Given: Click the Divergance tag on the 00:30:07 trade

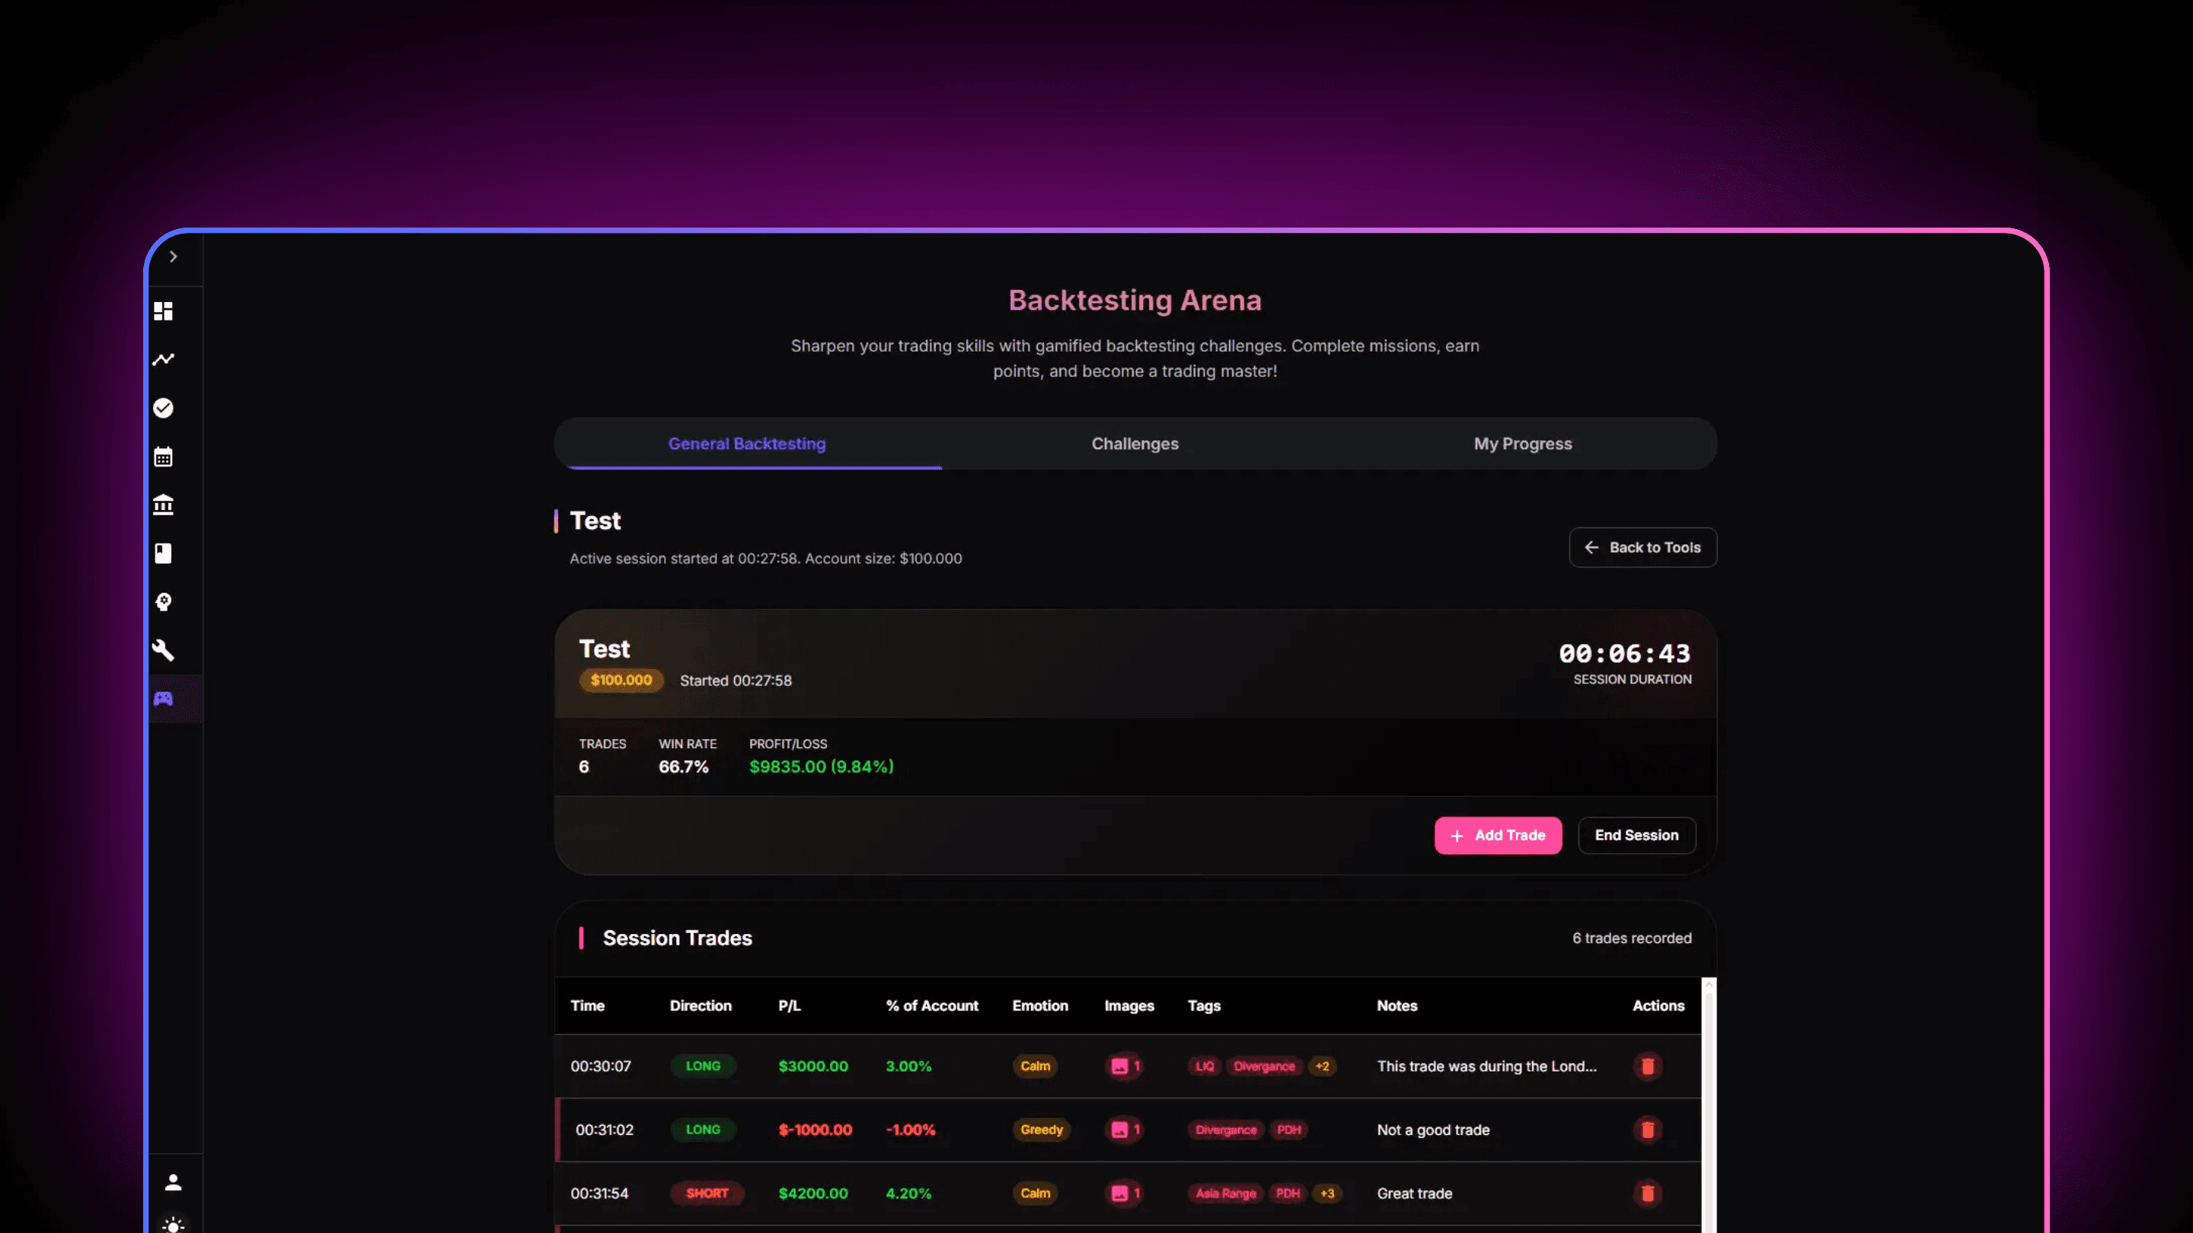Looking at the screenshot, I should click(x=1264, y=1066).
